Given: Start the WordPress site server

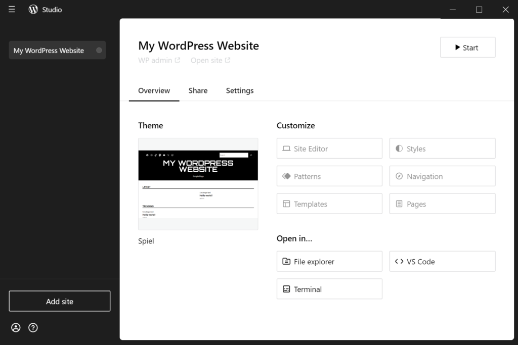Looking at the screenshot, I should tap(467, 47).
